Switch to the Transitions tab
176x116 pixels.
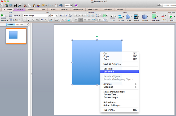click(78, 9)
